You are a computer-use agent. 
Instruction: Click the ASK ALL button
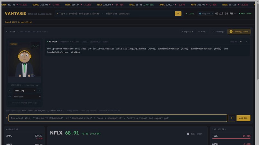coord(243,118)
